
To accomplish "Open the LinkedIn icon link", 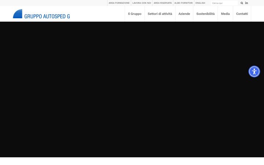I will point(246,3).
